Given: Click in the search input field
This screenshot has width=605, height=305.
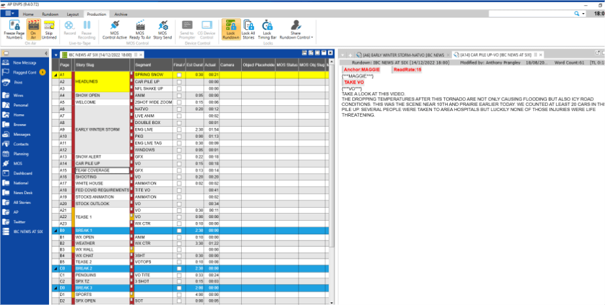Looking at the screenshot, I should (531, 14).
